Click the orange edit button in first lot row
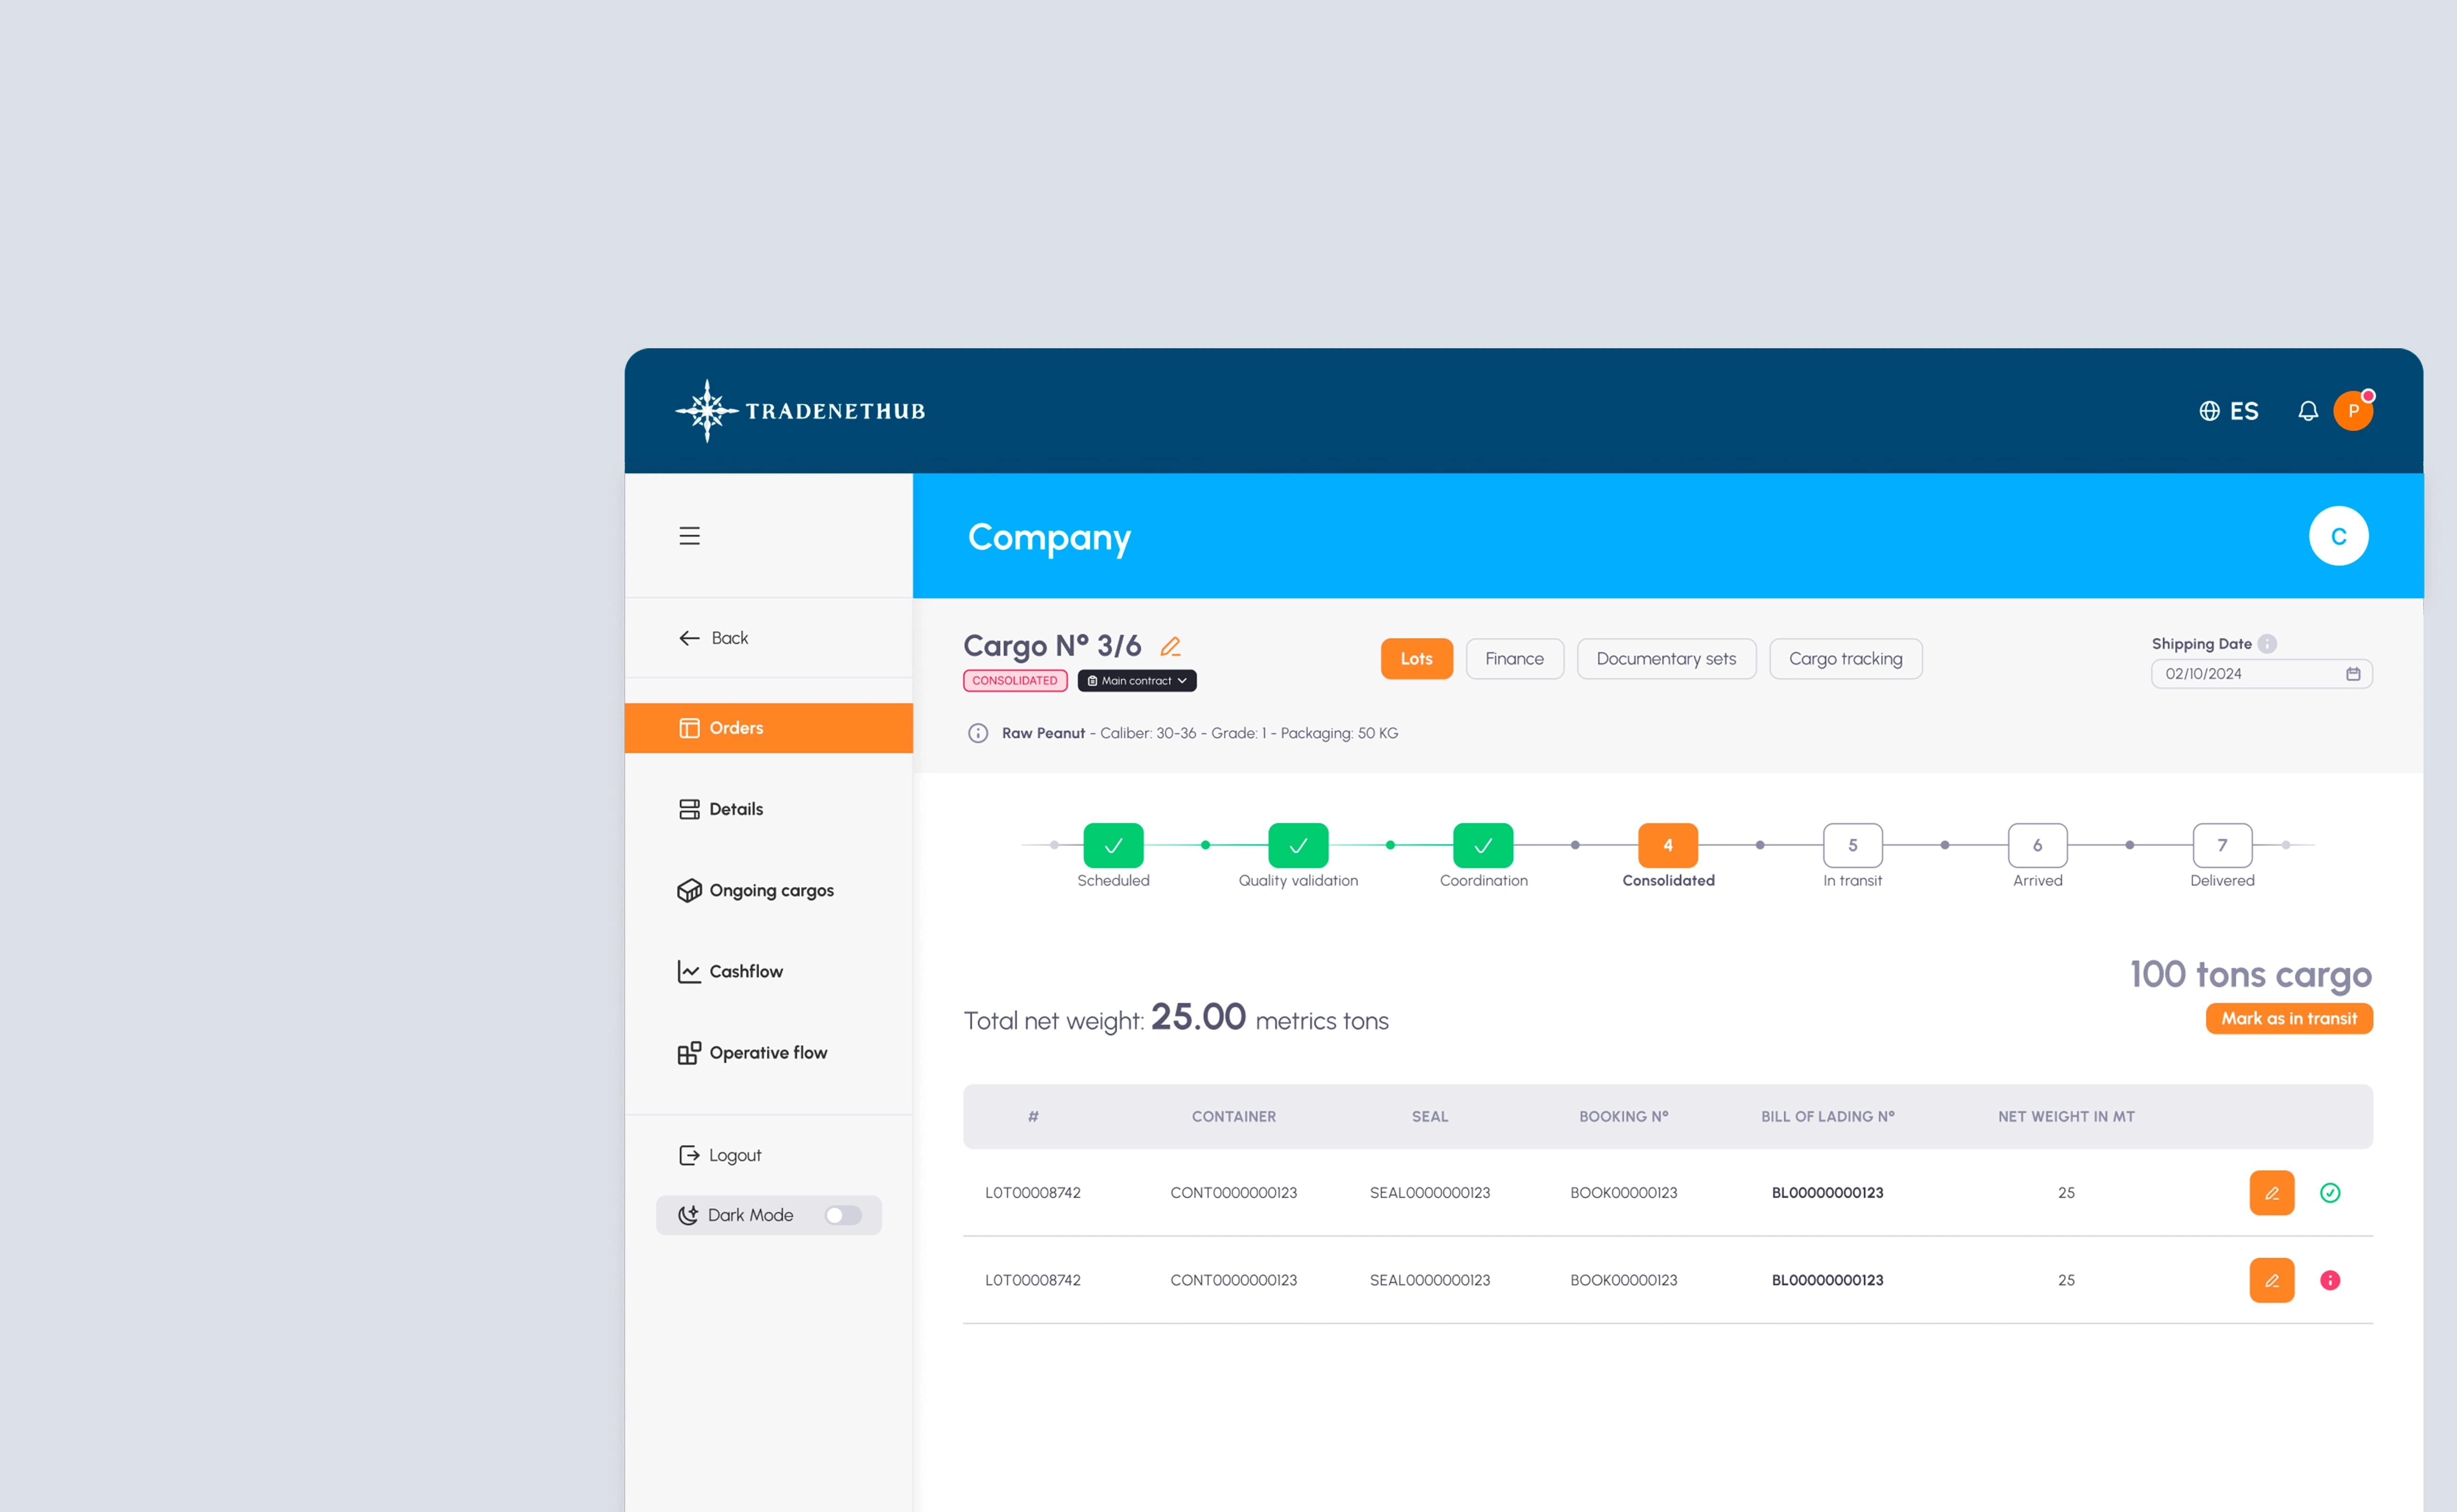 (x=2271, y=1193)
